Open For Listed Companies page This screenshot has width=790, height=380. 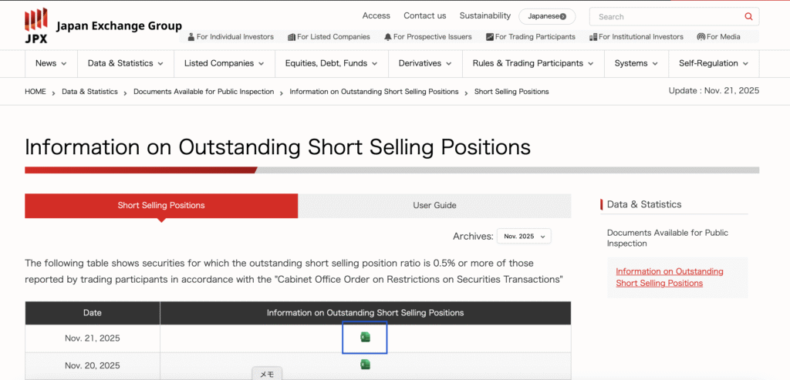click(x=329, y=37)
